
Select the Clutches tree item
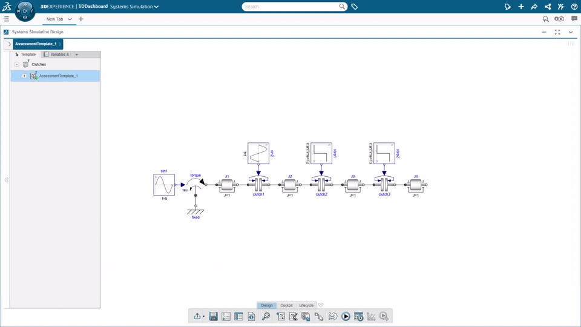(x=39, y=65)
